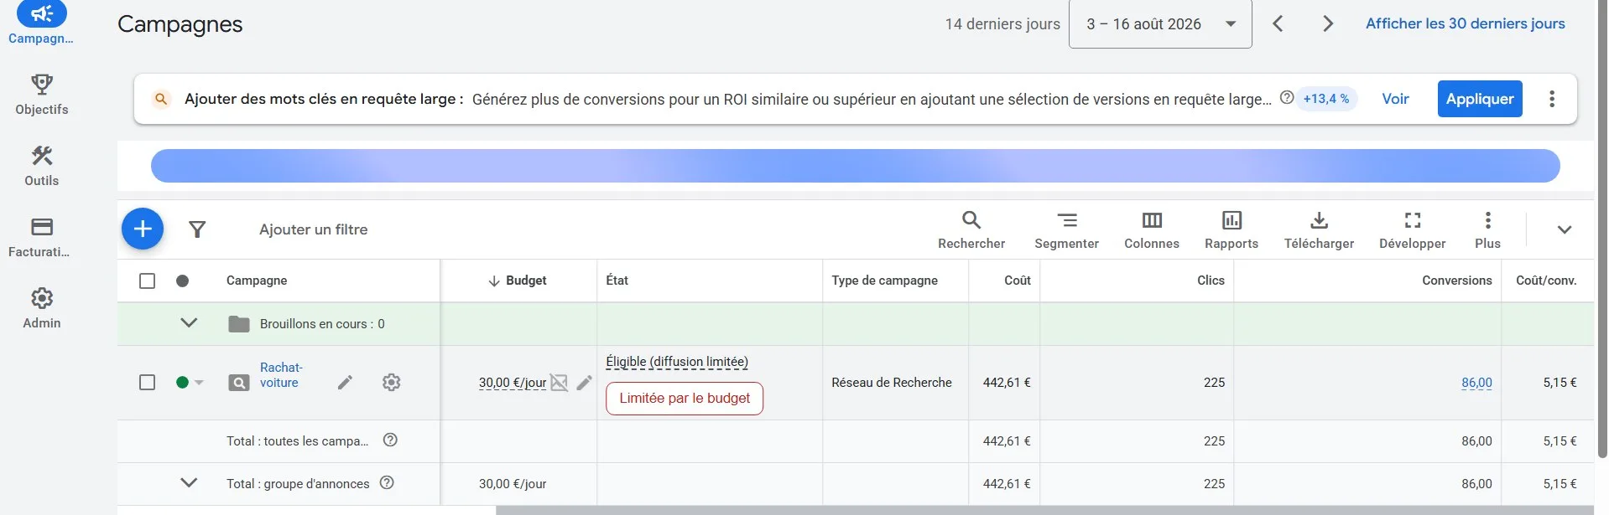Click help icon beside Total toutes les campagnes
The image size is (1609, 515).
[390, 440]
